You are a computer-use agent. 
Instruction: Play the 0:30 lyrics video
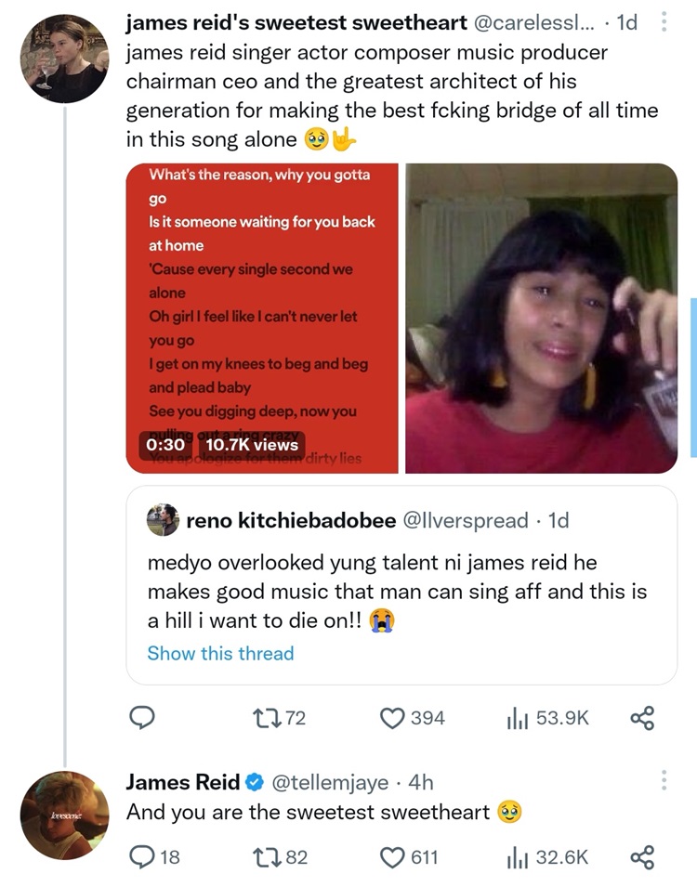coord(261,319)
